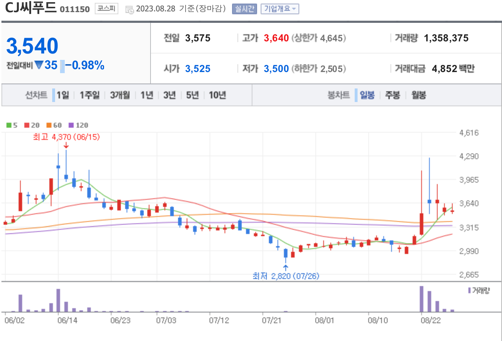Click the 4,616 price axis label
The image size is (502, 341).
469,133
